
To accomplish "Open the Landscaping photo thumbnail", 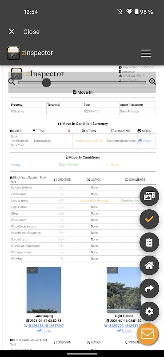I will pyautogui.click(x=44, y=290).
